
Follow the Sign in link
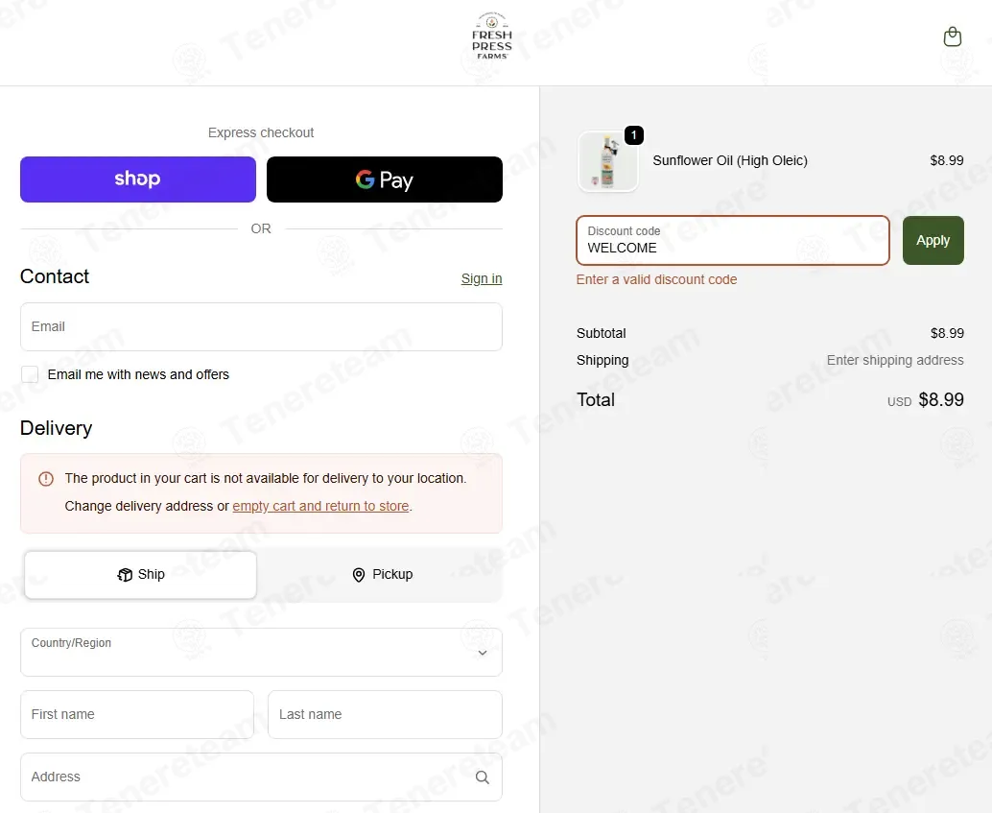point(482,278)
